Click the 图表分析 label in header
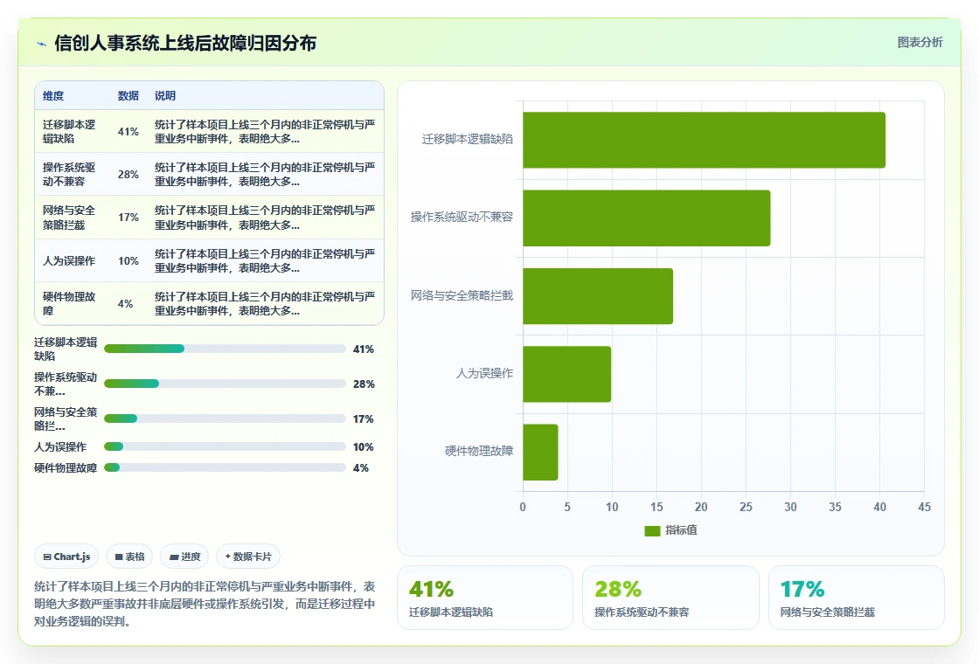This screenshot has width=979, height=664. click(920, 43)
